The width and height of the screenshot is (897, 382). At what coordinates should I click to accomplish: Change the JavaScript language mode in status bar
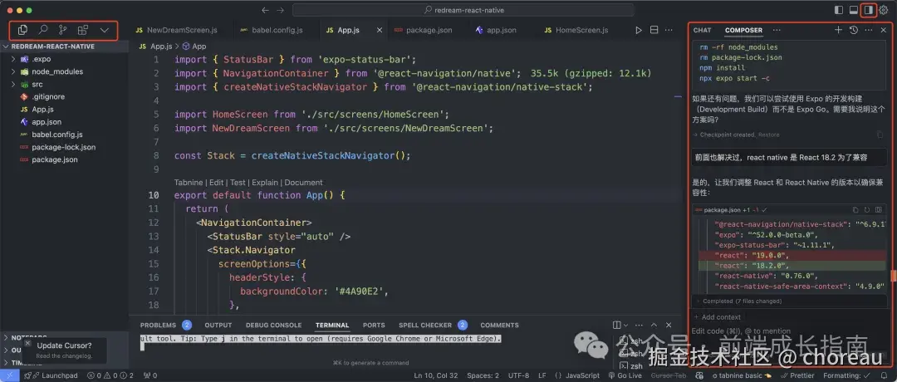coord(581,375)
